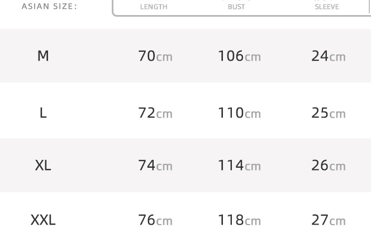Choose the XL size row label
Viewport: 371px width, 238px height.
43,165
